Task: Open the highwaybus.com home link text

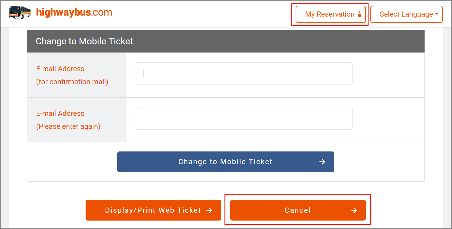Action: 74,12
